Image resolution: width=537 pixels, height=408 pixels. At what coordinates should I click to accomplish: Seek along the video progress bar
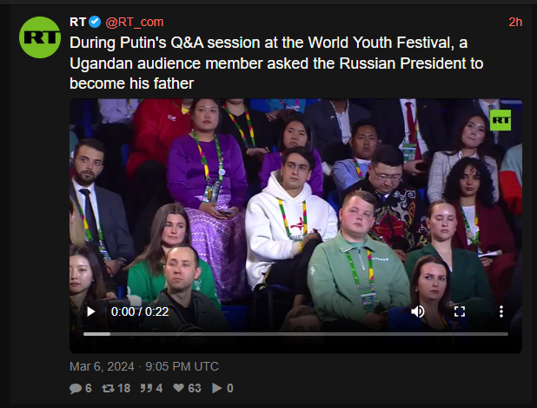pos(295,334)
